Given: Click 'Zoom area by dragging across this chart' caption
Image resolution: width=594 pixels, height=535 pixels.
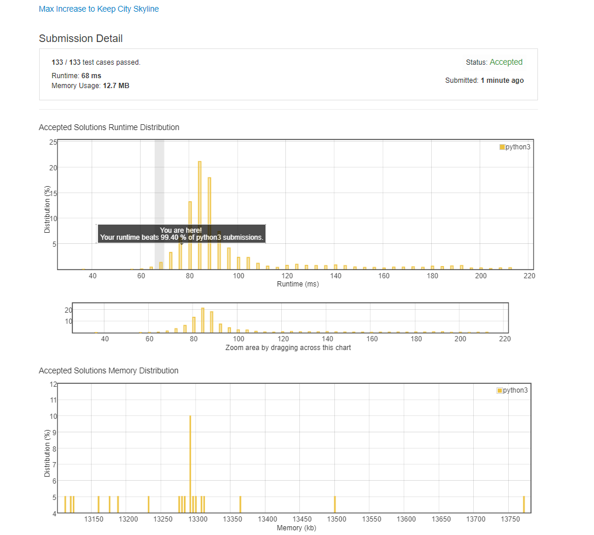Looking at the screenshot, I should pos(288,348).
